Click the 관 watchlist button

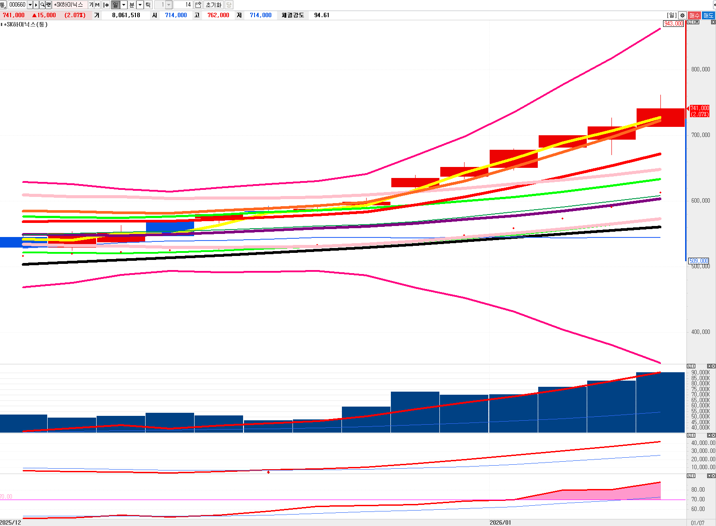48,5
